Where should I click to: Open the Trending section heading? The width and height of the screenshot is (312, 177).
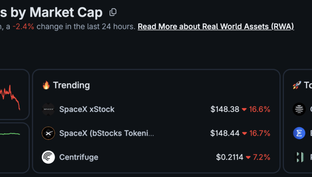click(x=71, y=85)
